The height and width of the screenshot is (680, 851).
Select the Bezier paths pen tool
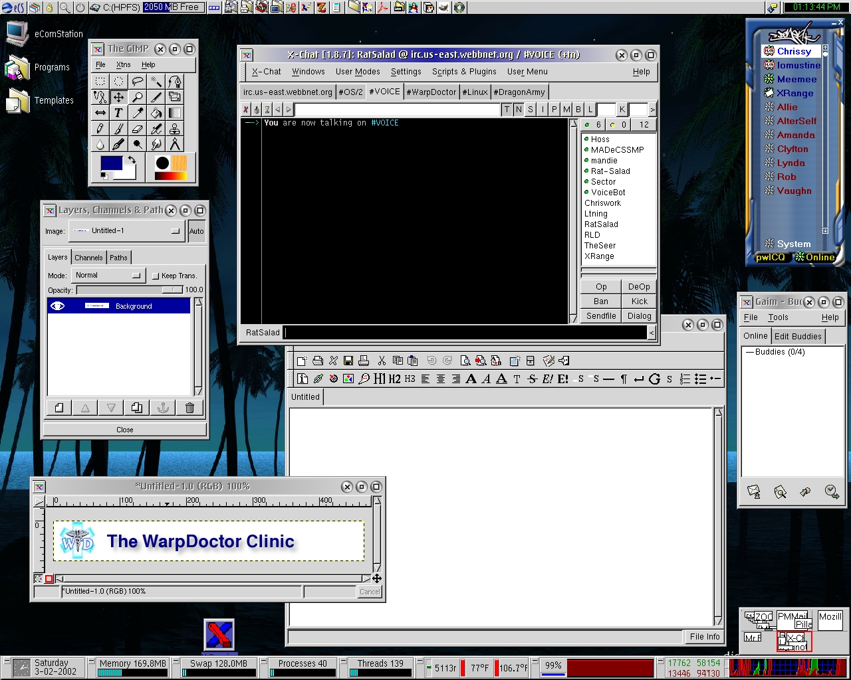tap(174, 81)
